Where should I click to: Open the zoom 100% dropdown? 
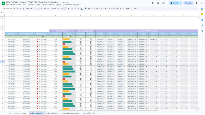click(29, 8)
